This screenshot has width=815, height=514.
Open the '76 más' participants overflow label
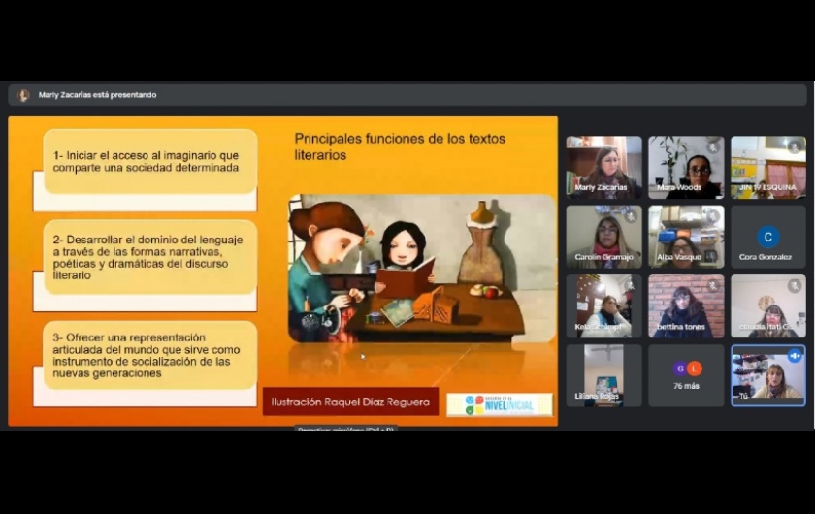click(x=686, y=386)
